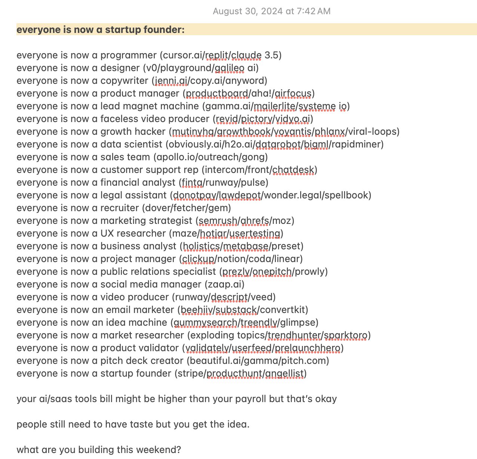477x459 pixels.
Task: Click "gummysearch" in the idea machine line
Action: 205,323
